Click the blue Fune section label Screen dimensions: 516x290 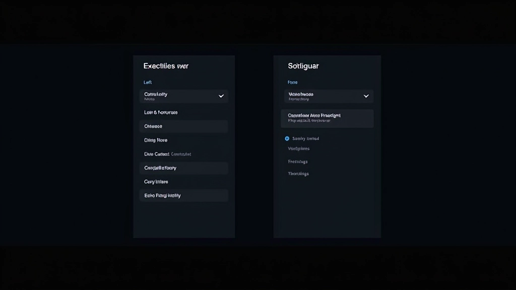294,82
